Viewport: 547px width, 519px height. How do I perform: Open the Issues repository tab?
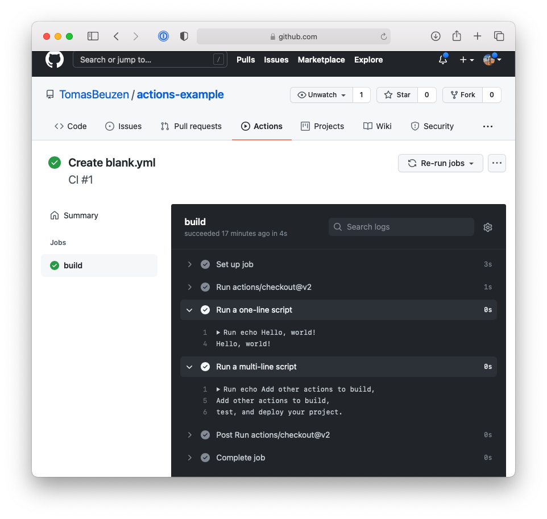tap(123, 126)
